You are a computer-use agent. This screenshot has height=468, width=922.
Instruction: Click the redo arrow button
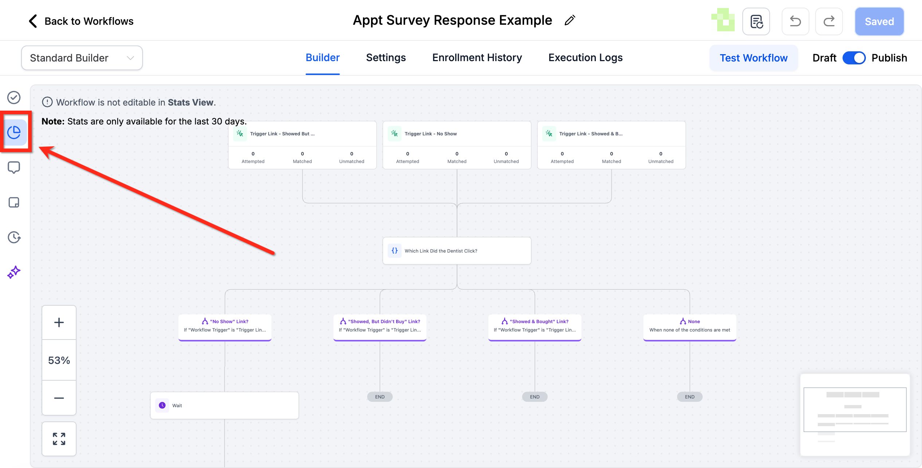829,21
